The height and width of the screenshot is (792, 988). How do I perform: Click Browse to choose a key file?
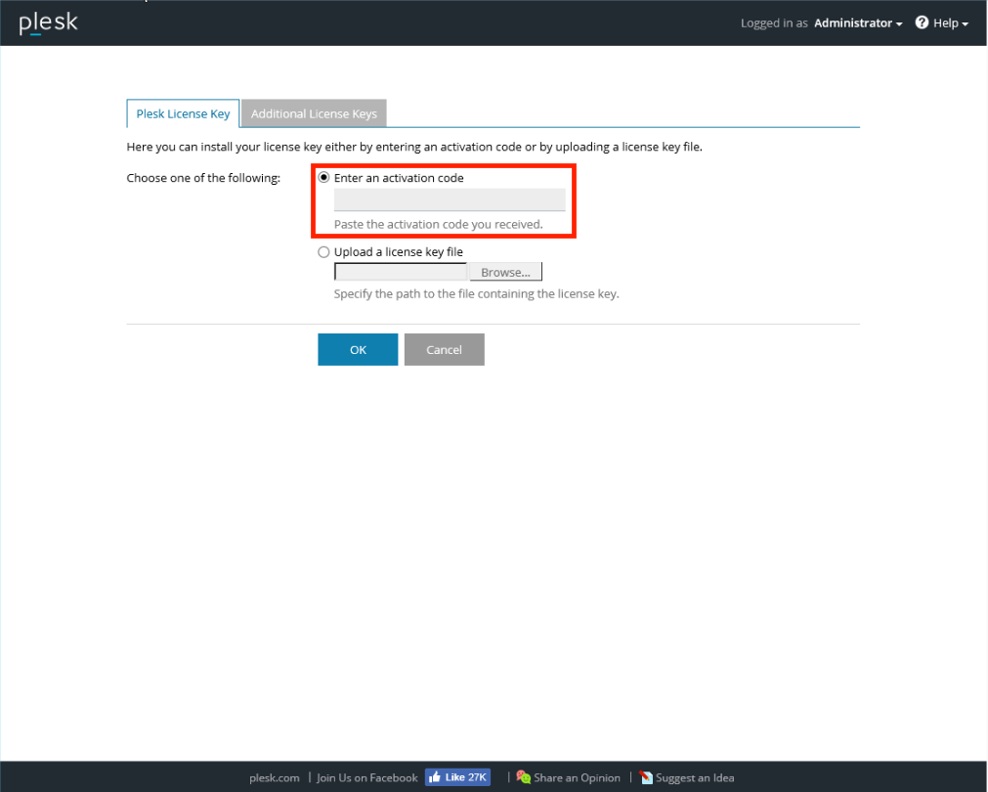pyautogui.click(x=505, y=272)
